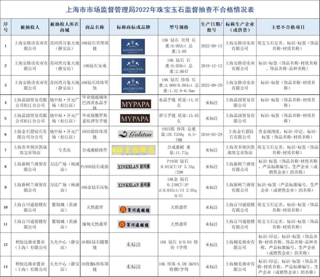
Task: Click the date 2022-09-13
Action: (212, 46)
